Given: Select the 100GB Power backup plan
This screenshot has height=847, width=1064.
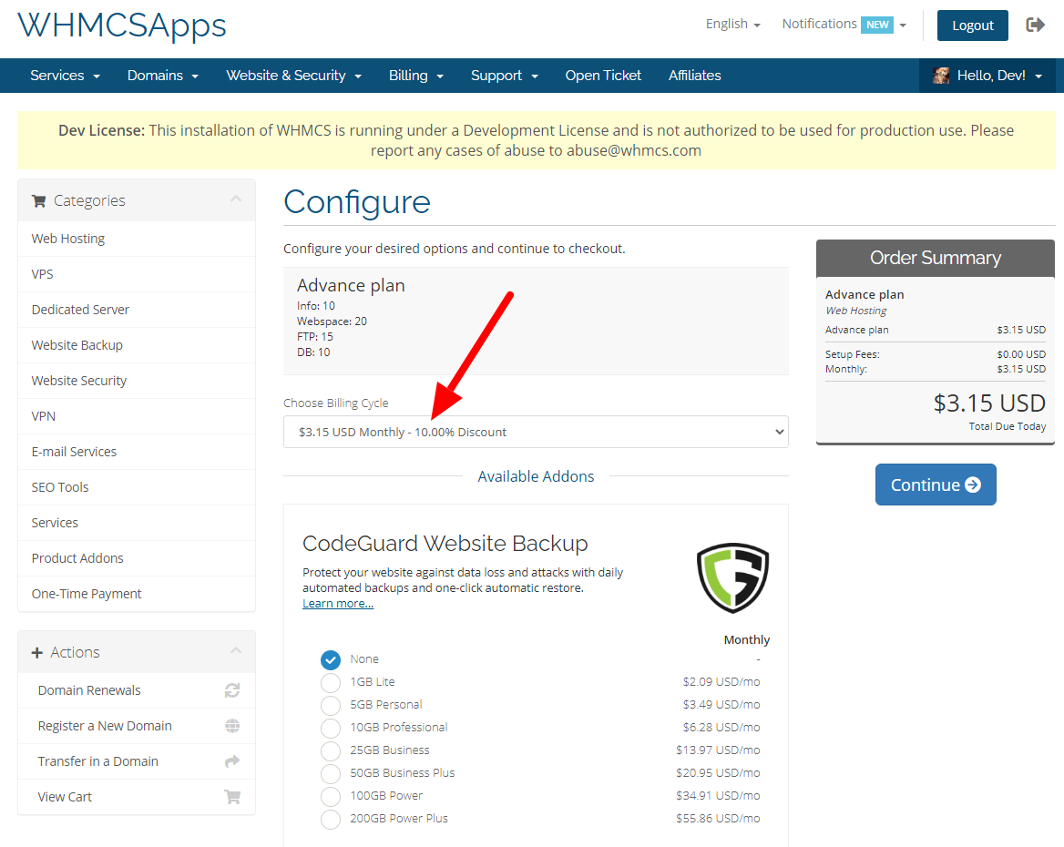Looking at the screenshot, I should point(331,796).
